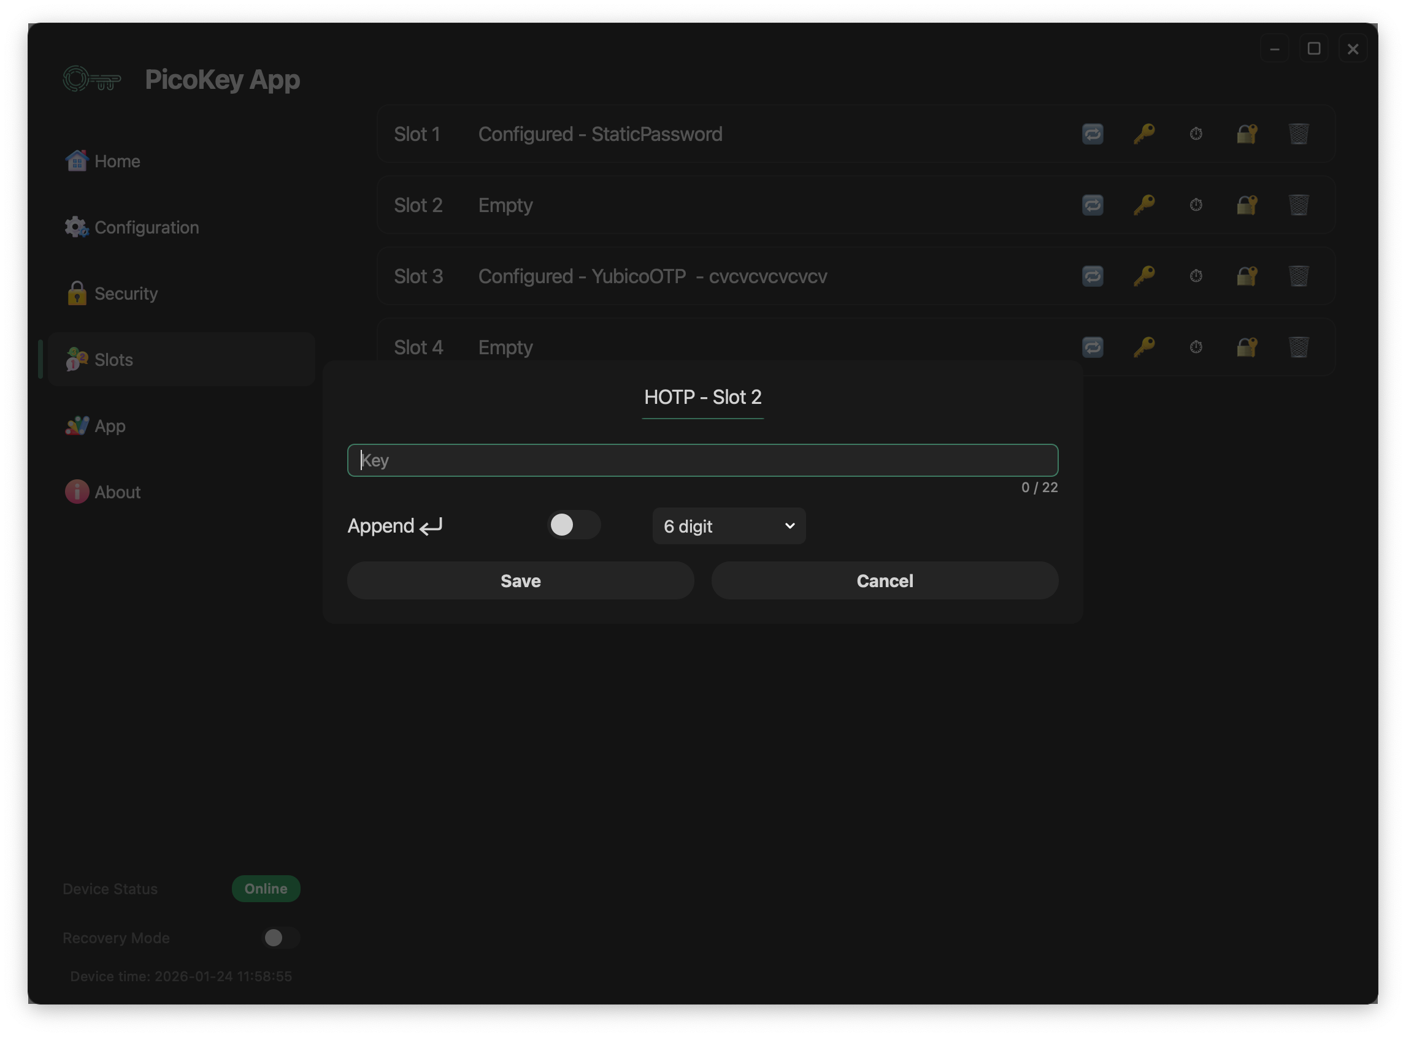Click the stopwatch icon in Slot 3

pos(1196,276)
